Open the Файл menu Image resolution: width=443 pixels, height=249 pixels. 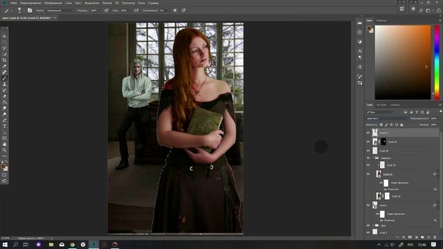tap(14, 3)
